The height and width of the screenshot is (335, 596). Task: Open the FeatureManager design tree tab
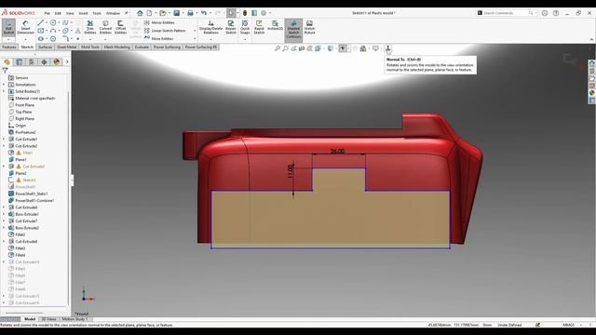[x=7, y=62]
